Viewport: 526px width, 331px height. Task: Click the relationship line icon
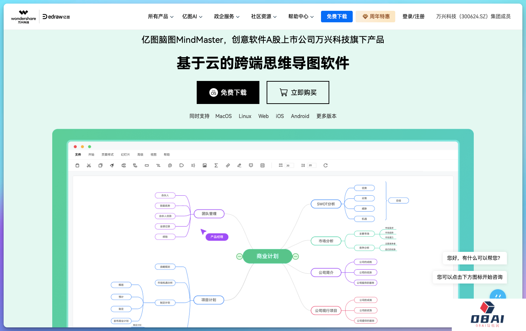(x=158, y=165)
